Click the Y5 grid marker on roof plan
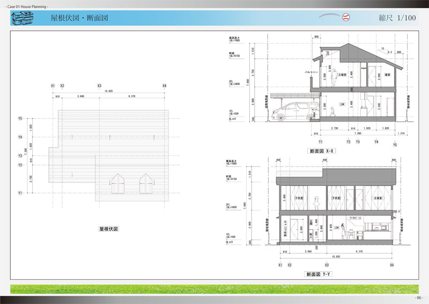The width and height of the screenshot is (429, 304). pyautogui.click(x=20, y=118)
